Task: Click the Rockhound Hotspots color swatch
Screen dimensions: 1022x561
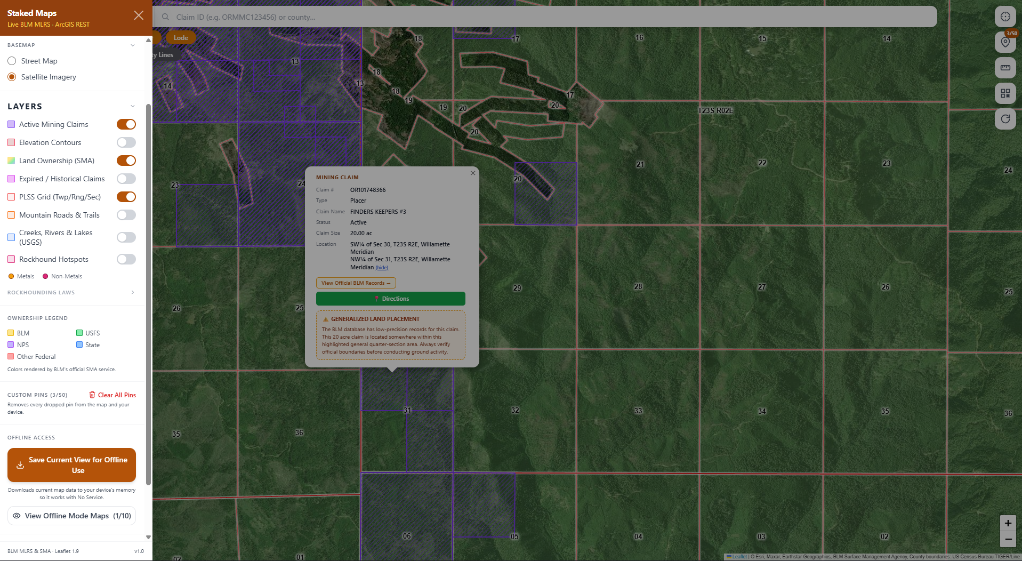Action: pos(11,259)
